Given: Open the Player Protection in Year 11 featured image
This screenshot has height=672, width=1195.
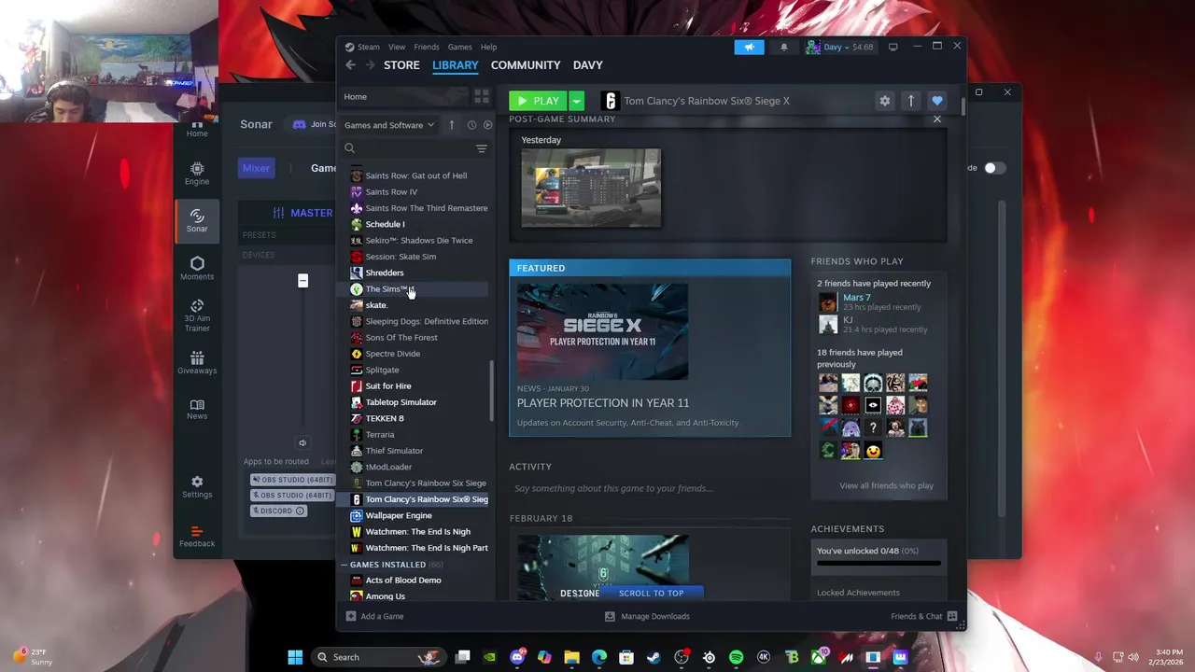Looking at the screenshot, I should click(603, 331).
